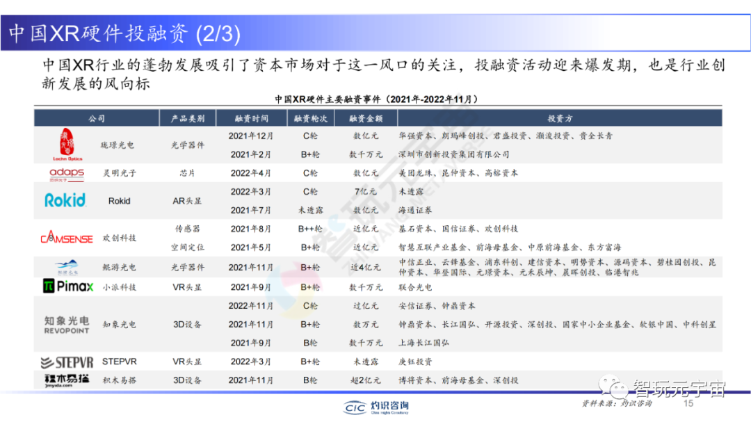This screenshot has height=422, width=751.
Task: Select company name 积木易搭
Action: coord(120,380)
